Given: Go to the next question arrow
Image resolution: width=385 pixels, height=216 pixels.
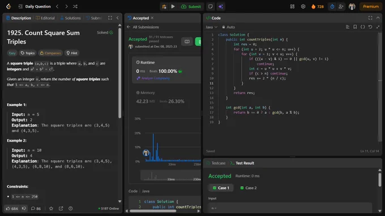Looking at the screenshot, I should coord(66,6).
